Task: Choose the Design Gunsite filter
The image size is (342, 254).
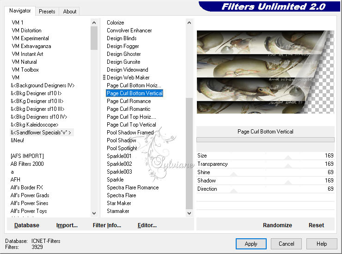Action: pyautogui.click(x=123, y=62)
